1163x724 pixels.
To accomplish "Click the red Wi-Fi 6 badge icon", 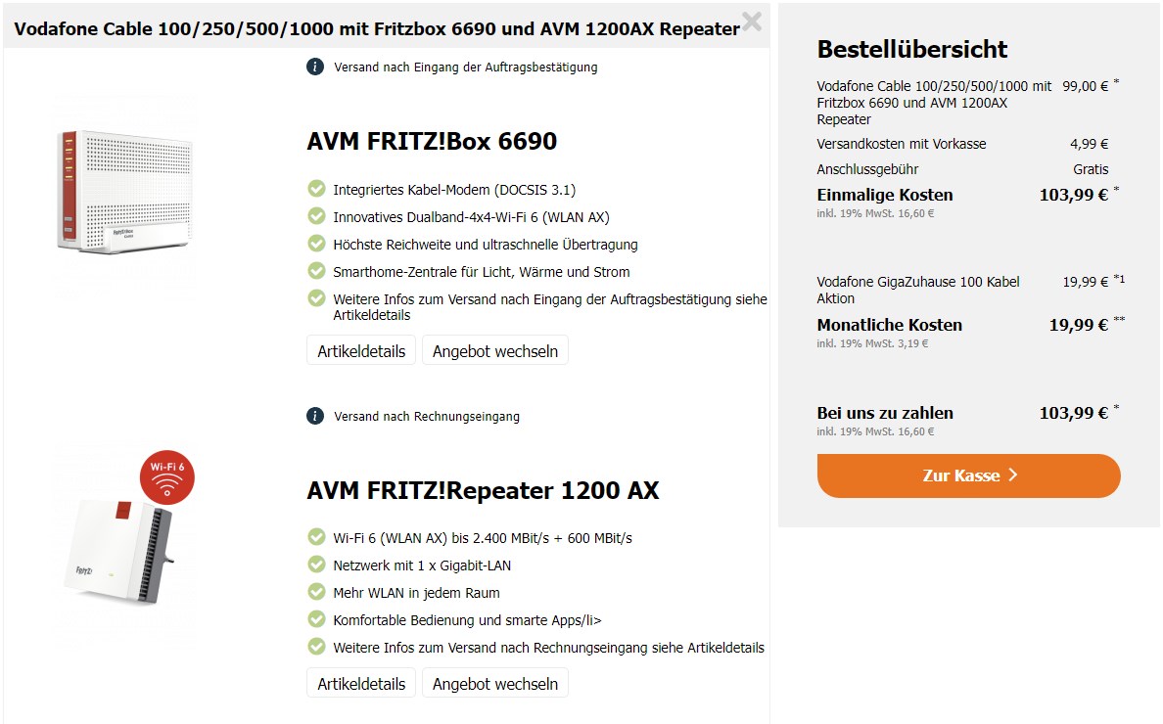I will [166, 476].
